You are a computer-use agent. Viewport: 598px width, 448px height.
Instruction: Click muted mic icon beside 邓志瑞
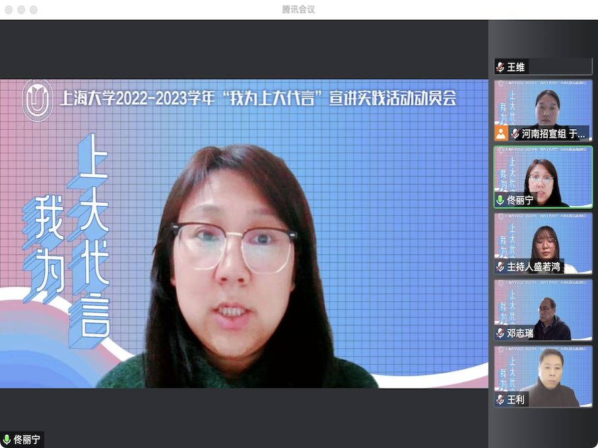coord(500,333)
